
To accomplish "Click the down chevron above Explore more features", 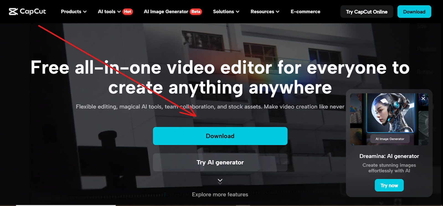I will point(220,181).
